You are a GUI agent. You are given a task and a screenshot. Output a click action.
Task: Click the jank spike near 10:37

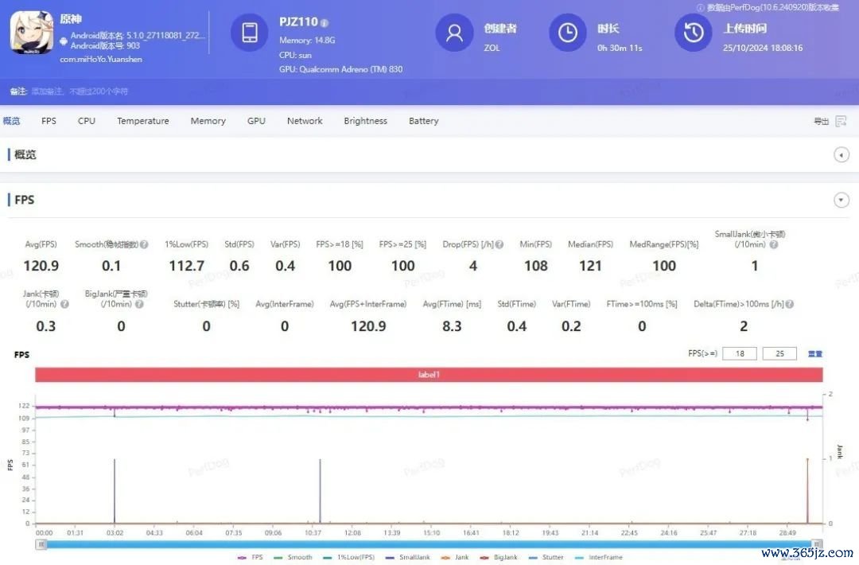tap(320, 491)
